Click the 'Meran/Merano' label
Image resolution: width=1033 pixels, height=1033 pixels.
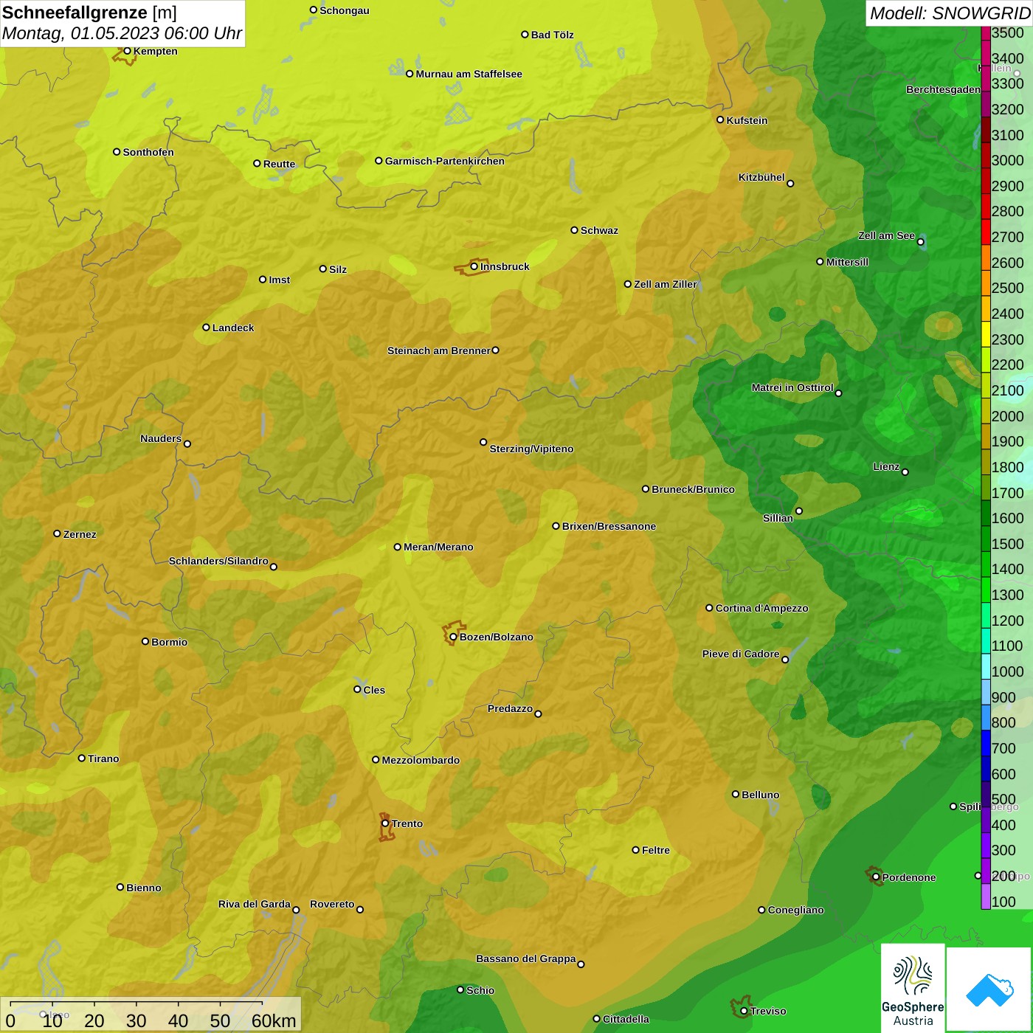tap(438, 547)
